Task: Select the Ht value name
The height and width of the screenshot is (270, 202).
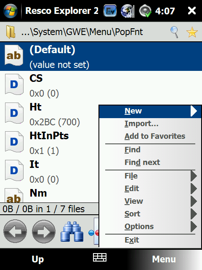Action: pos(35,107)
